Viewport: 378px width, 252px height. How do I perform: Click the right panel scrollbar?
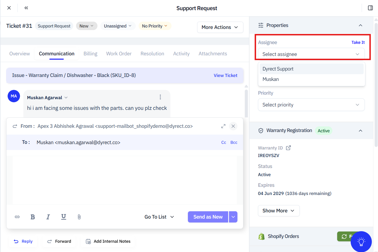click(376, 84)
